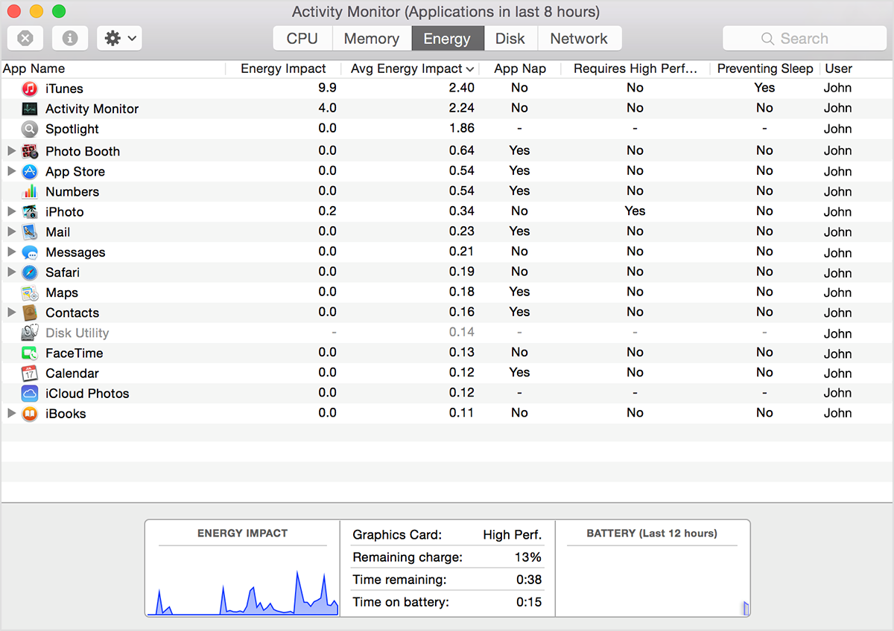This screenshot has width=894, height=631.
Task: Click the FaceTime app icon
Action: pos(30,353)
